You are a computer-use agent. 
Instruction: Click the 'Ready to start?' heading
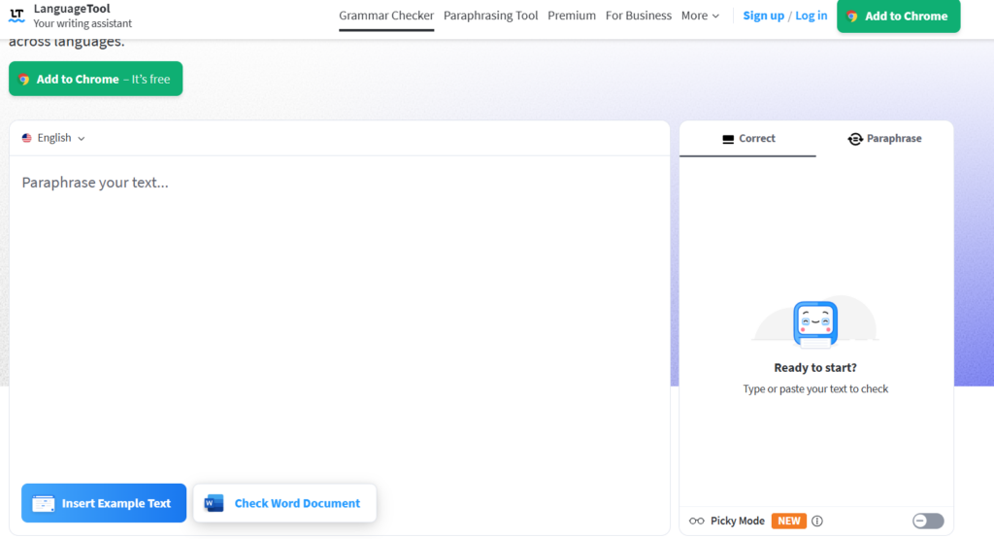pyautogui.click(x=815, y=367)
